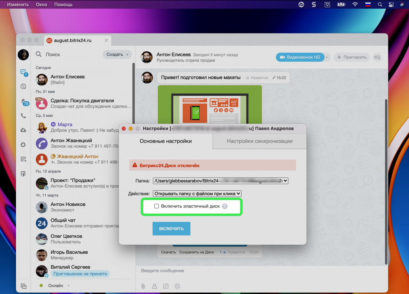The image size is (409, 294).
Task: Switch to the Основные настройки tab
Action: (x=166, y=141)
